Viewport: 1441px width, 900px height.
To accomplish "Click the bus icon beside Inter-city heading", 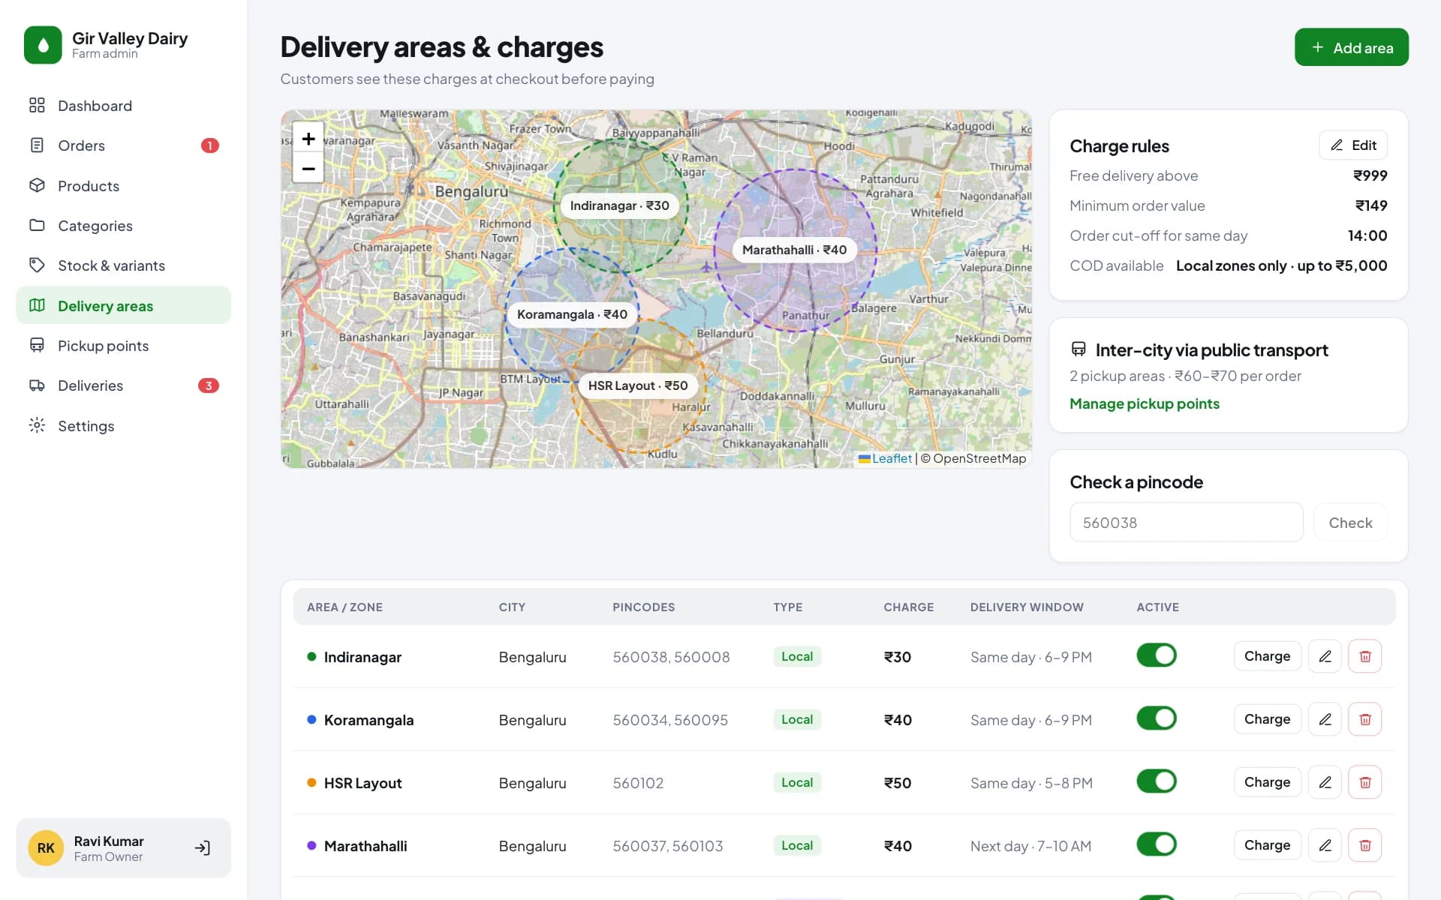I will (1078, 349).
